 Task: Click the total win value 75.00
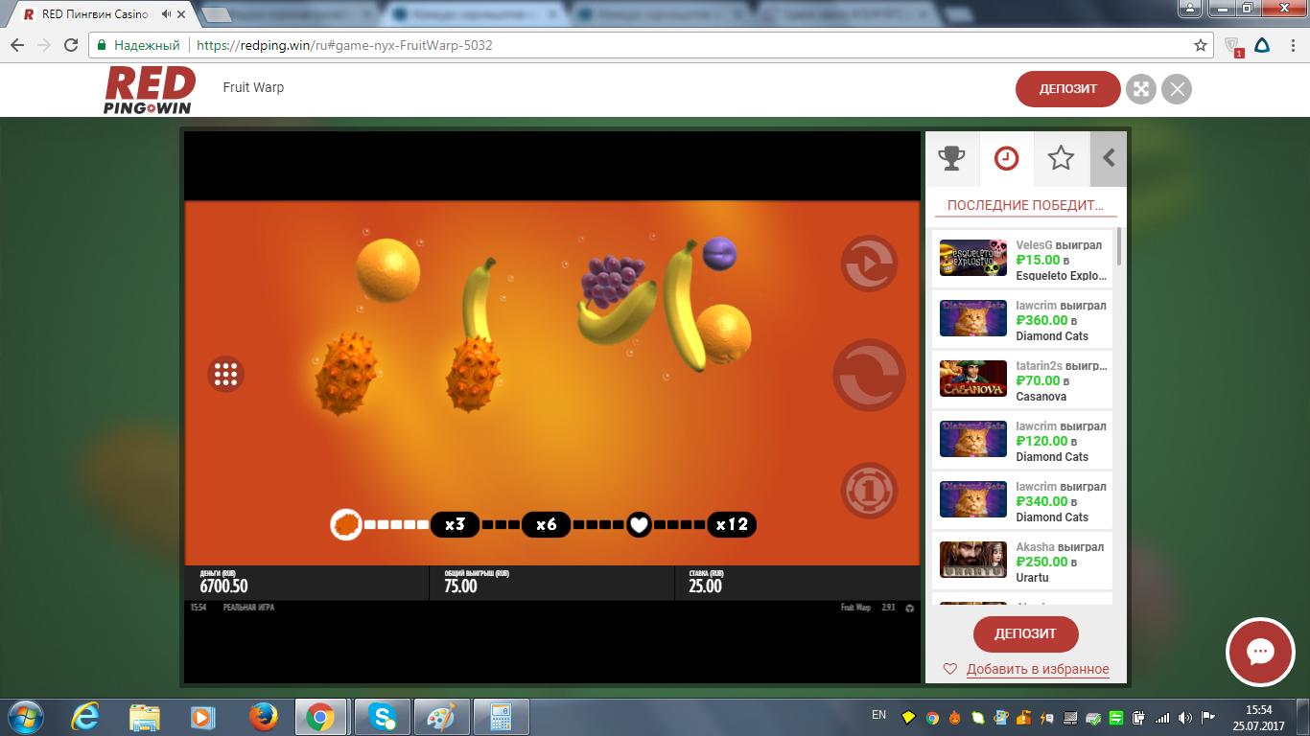point(460,586)
